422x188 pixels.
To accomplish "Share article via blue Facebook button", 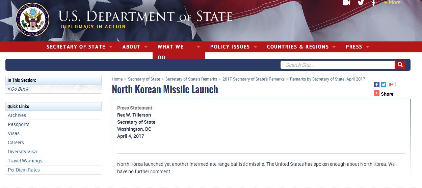I will 377,85.
